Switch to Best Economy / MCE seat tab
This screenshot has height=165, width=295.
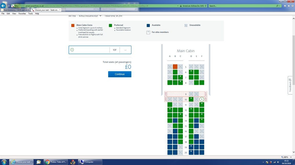(15, 10)
